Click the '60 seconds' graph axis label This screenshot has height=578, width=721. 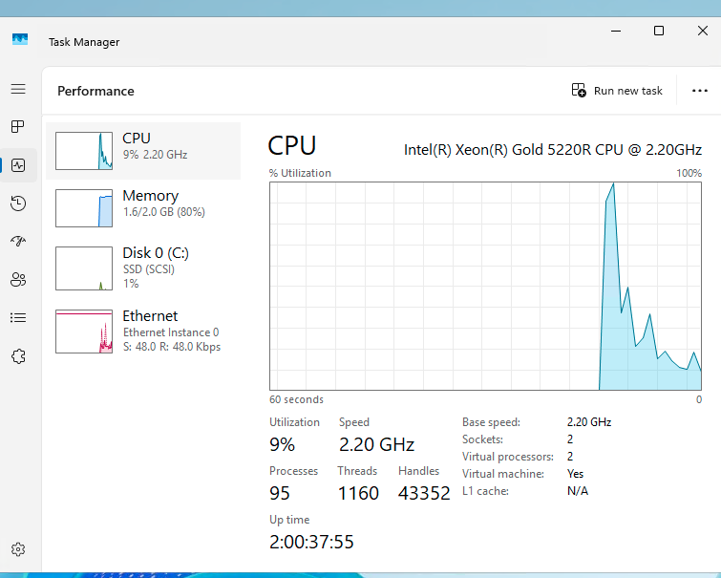pyautogui.click(x=297, y=399)
